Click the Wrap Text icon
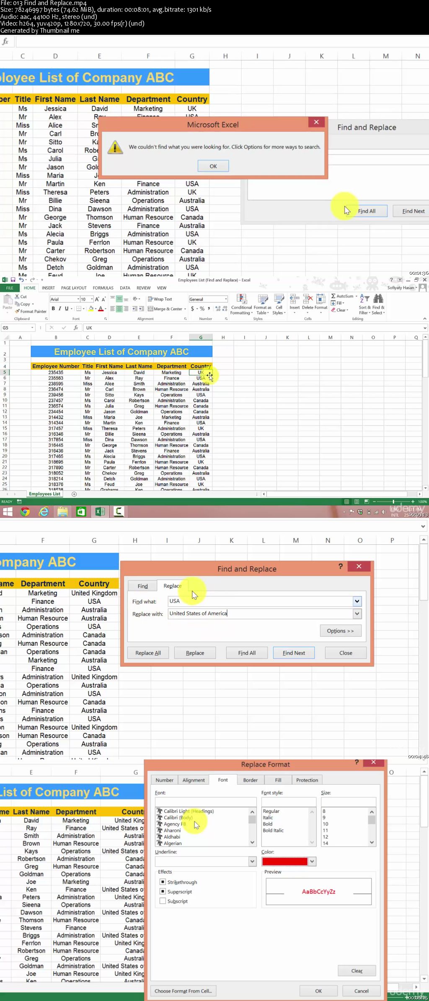Screen dimensions: 429x1001 point(150,299)
